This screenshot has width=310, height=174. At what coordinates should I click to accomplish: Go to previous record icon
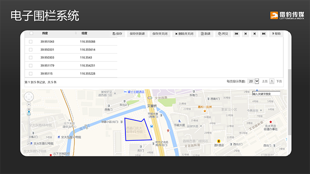[x=245, y=34]
